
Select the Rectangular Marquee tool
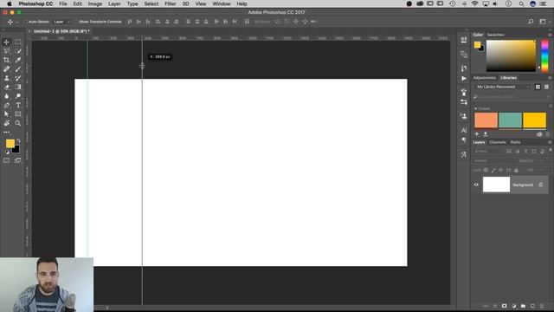click(17, 42)
